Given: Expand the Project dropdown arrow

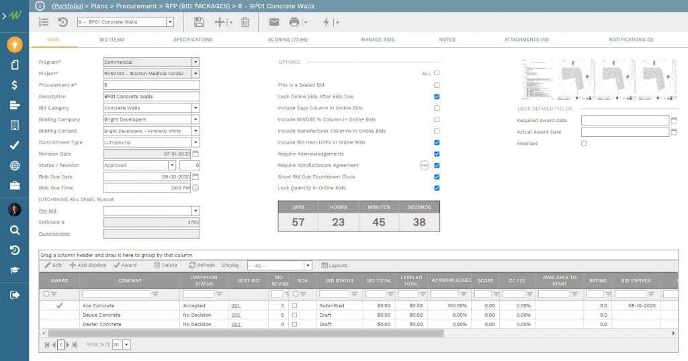Looking at the screenshot, I should [x=196, y=74].
